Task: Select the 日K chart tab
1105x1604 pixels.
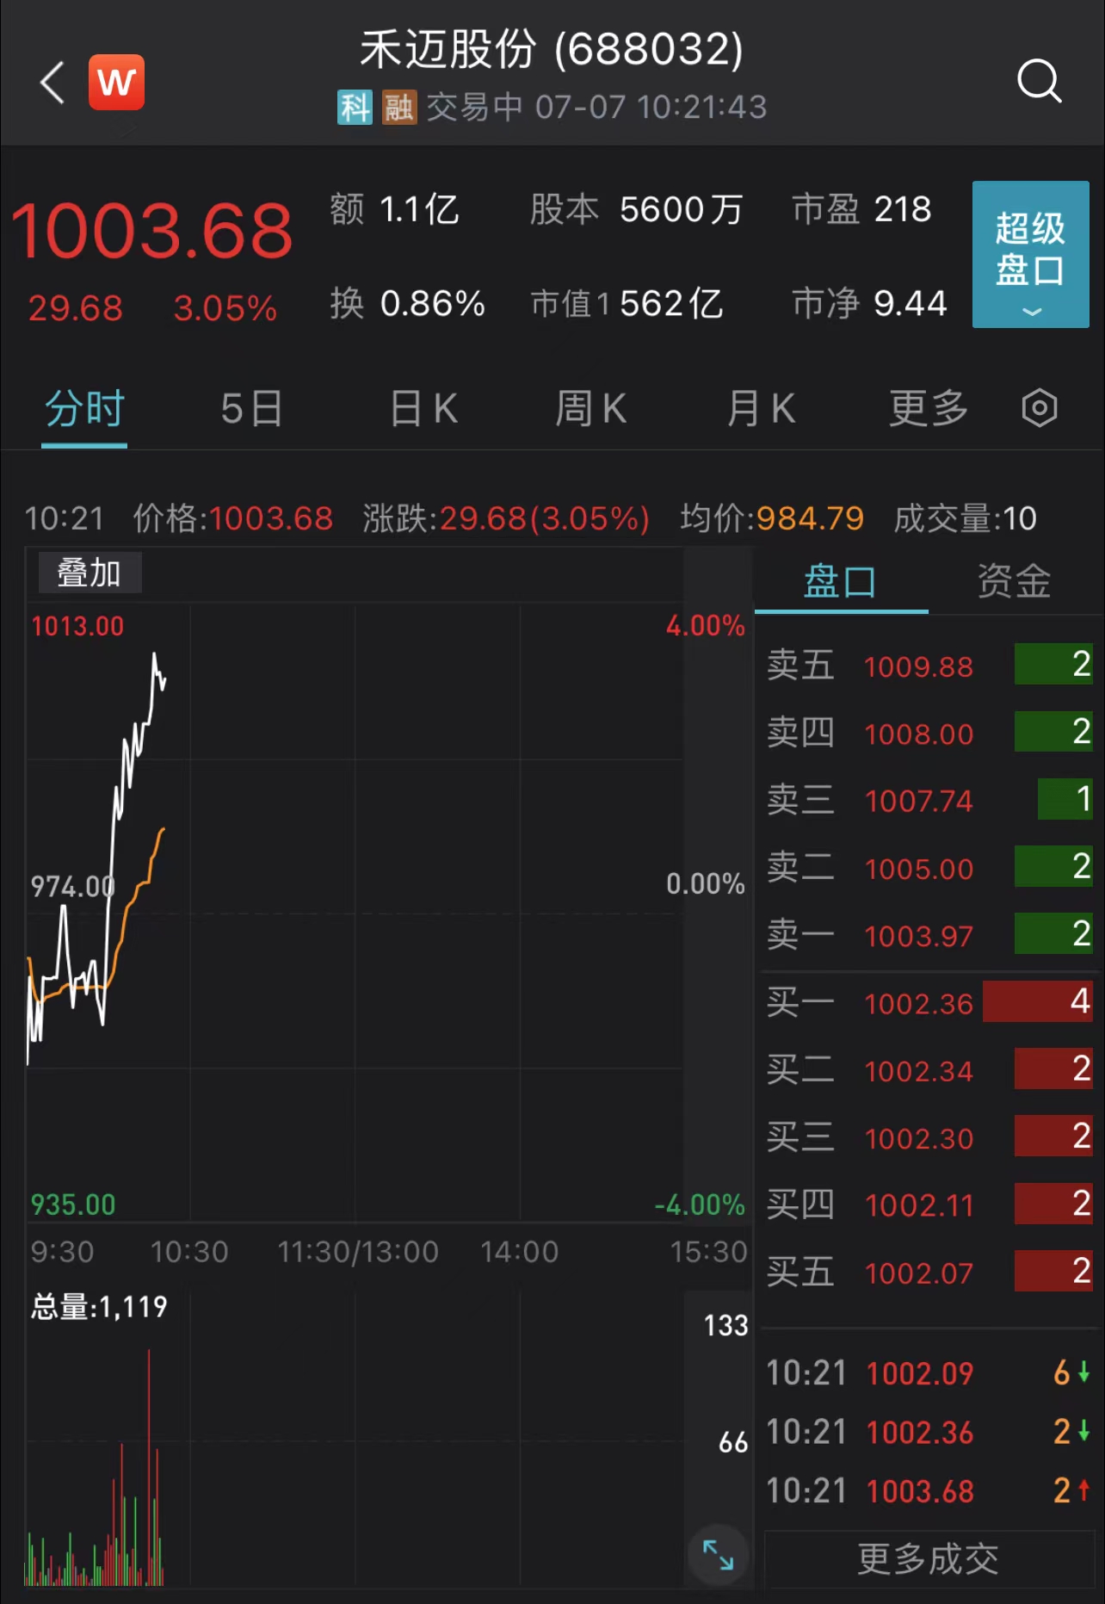Action: click(x=423, y=408)
